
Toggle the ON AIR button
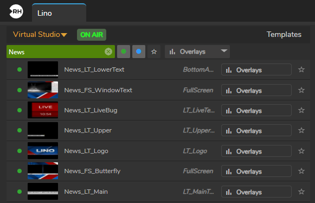(92, 35)
